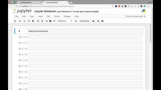Interrupt the kernel with stop icon
Viewport: 161px width, 90px height.
(x=50, y=21)
